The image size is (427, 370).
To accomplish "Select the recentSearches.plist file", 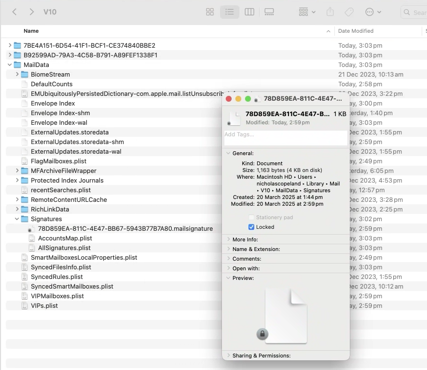I will [x=61, y=190].
